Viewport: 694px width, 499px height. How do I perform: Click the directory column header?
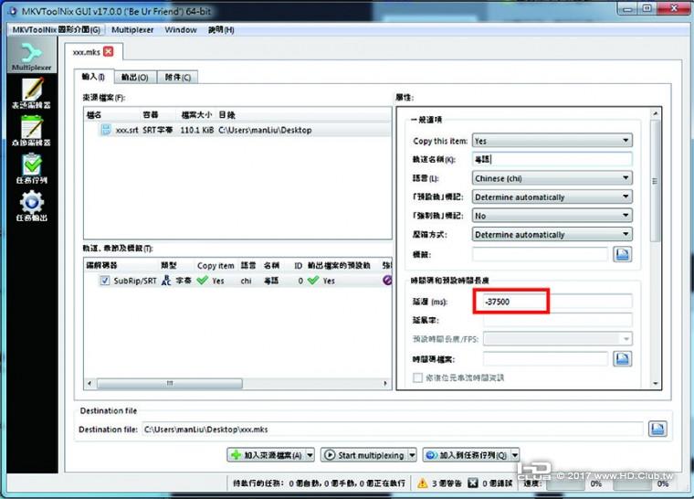[x=226, y=115]
